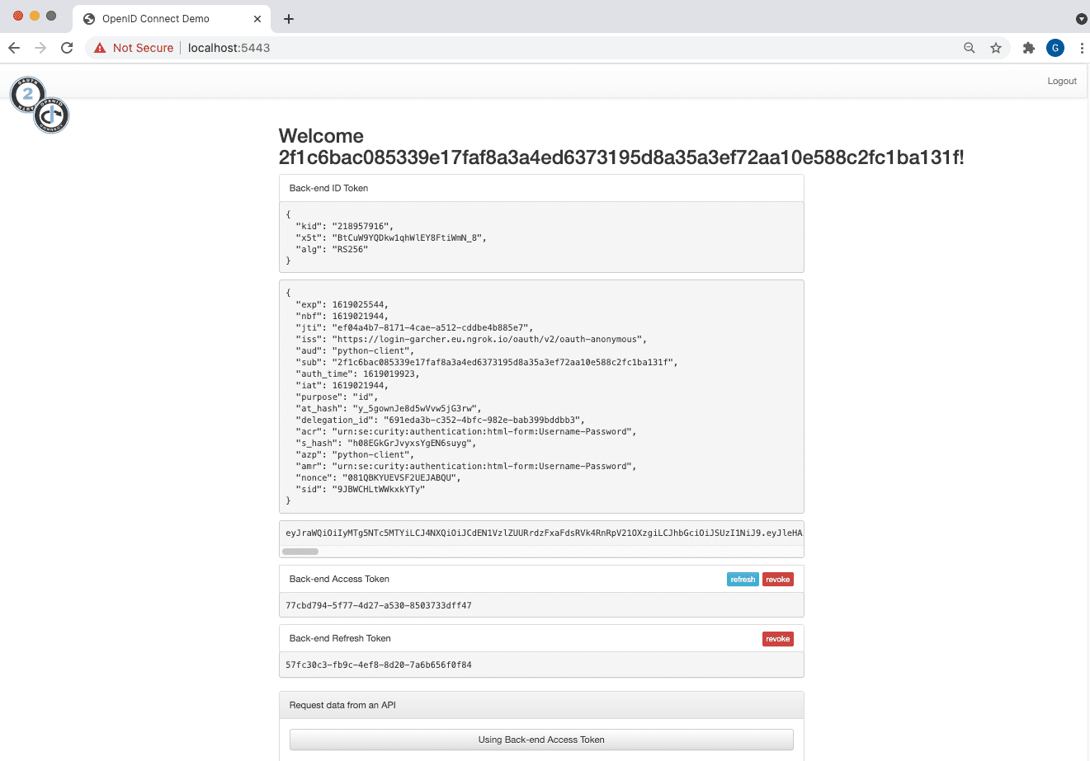Open a new tab with the plus button

coord(288,18)
